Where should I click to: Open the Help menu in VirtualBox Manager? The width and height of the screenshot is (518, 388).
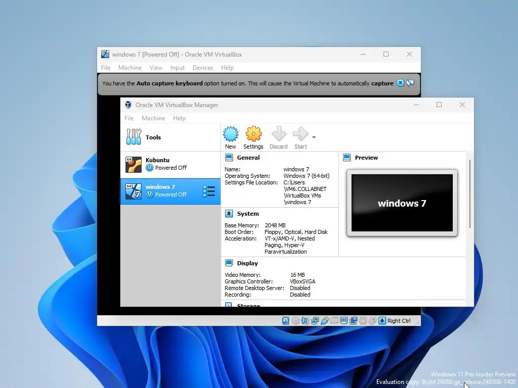[179, 118]
